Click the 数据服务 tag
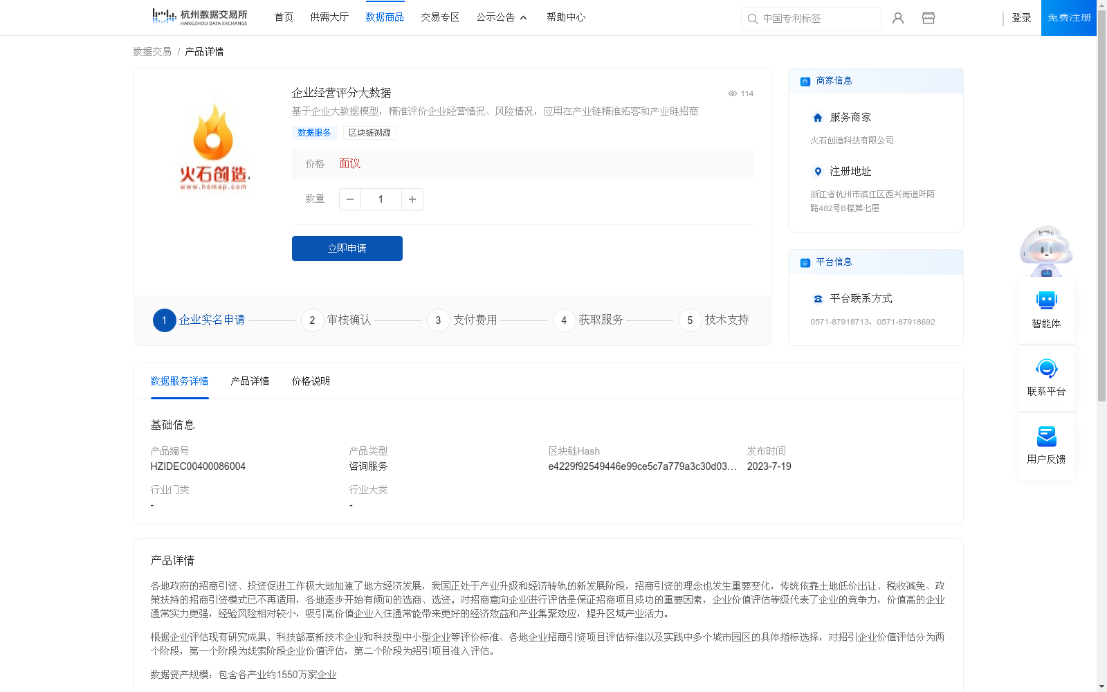The image size is (1107, 692). (314, 133)
